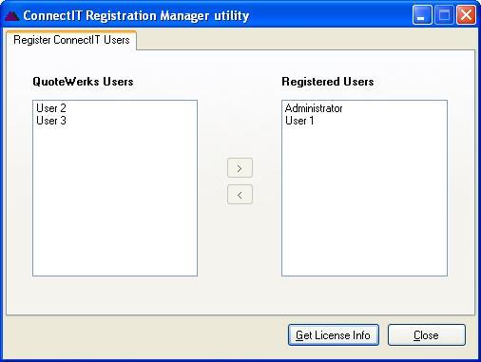Minimize the Registration Manager window
Screen dimensions: 481x362
click(x=422, y=14)
